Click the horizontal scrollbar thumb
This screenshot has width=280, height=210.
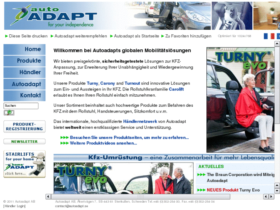[141, 197]
